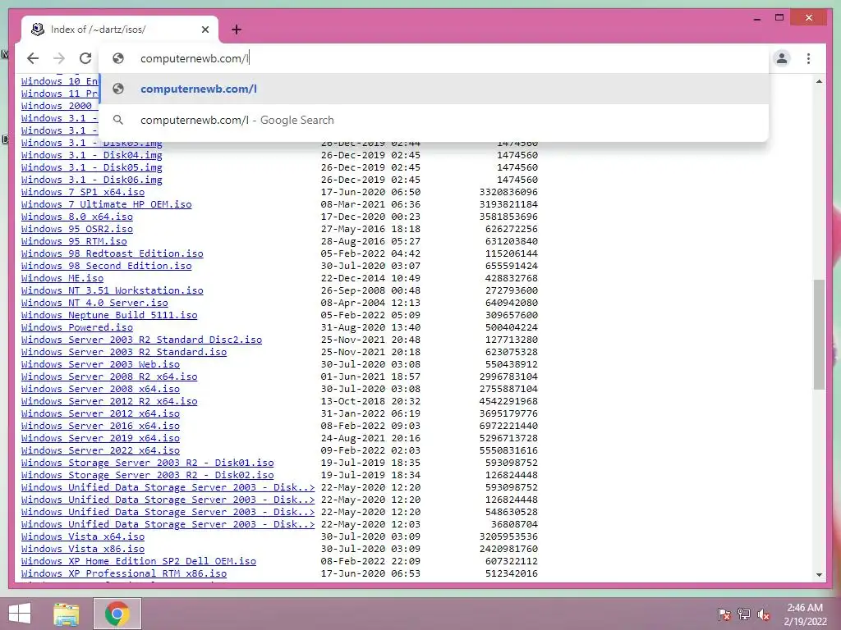Open Windows Vista x86.iso link
841x630 pixels.
[83, 550]
